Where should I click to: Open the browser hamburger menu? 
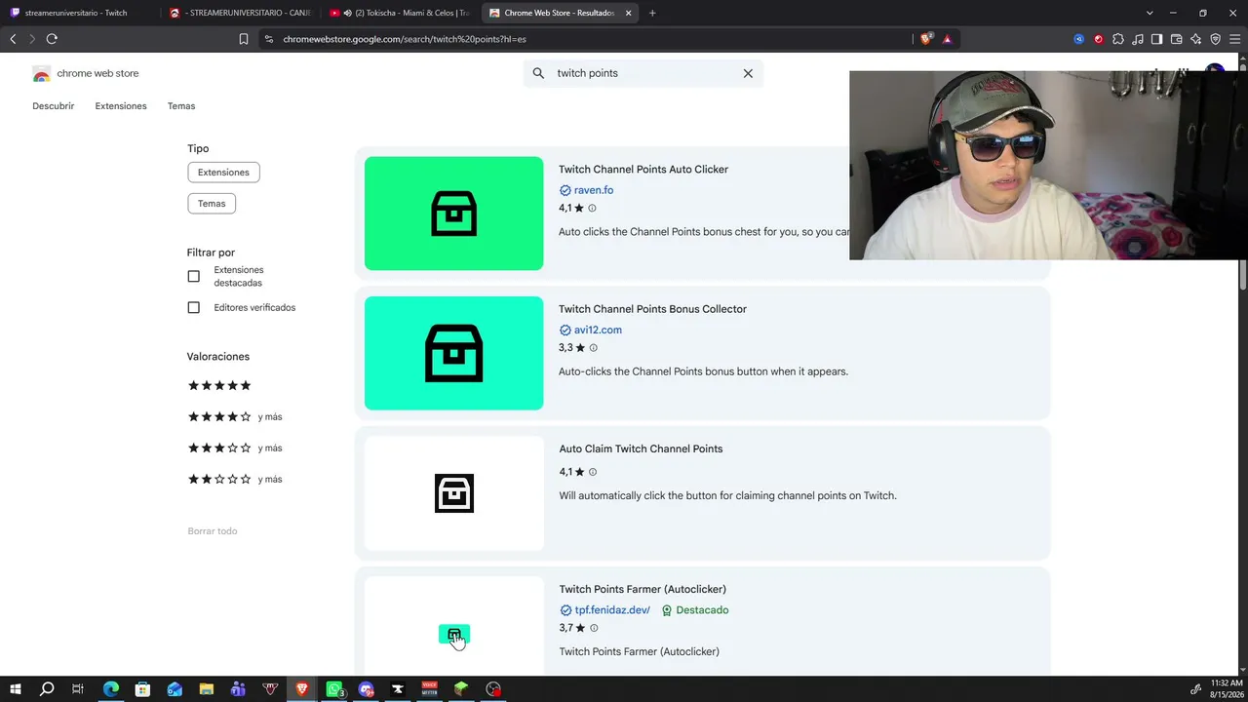[x=1234, y=39]
